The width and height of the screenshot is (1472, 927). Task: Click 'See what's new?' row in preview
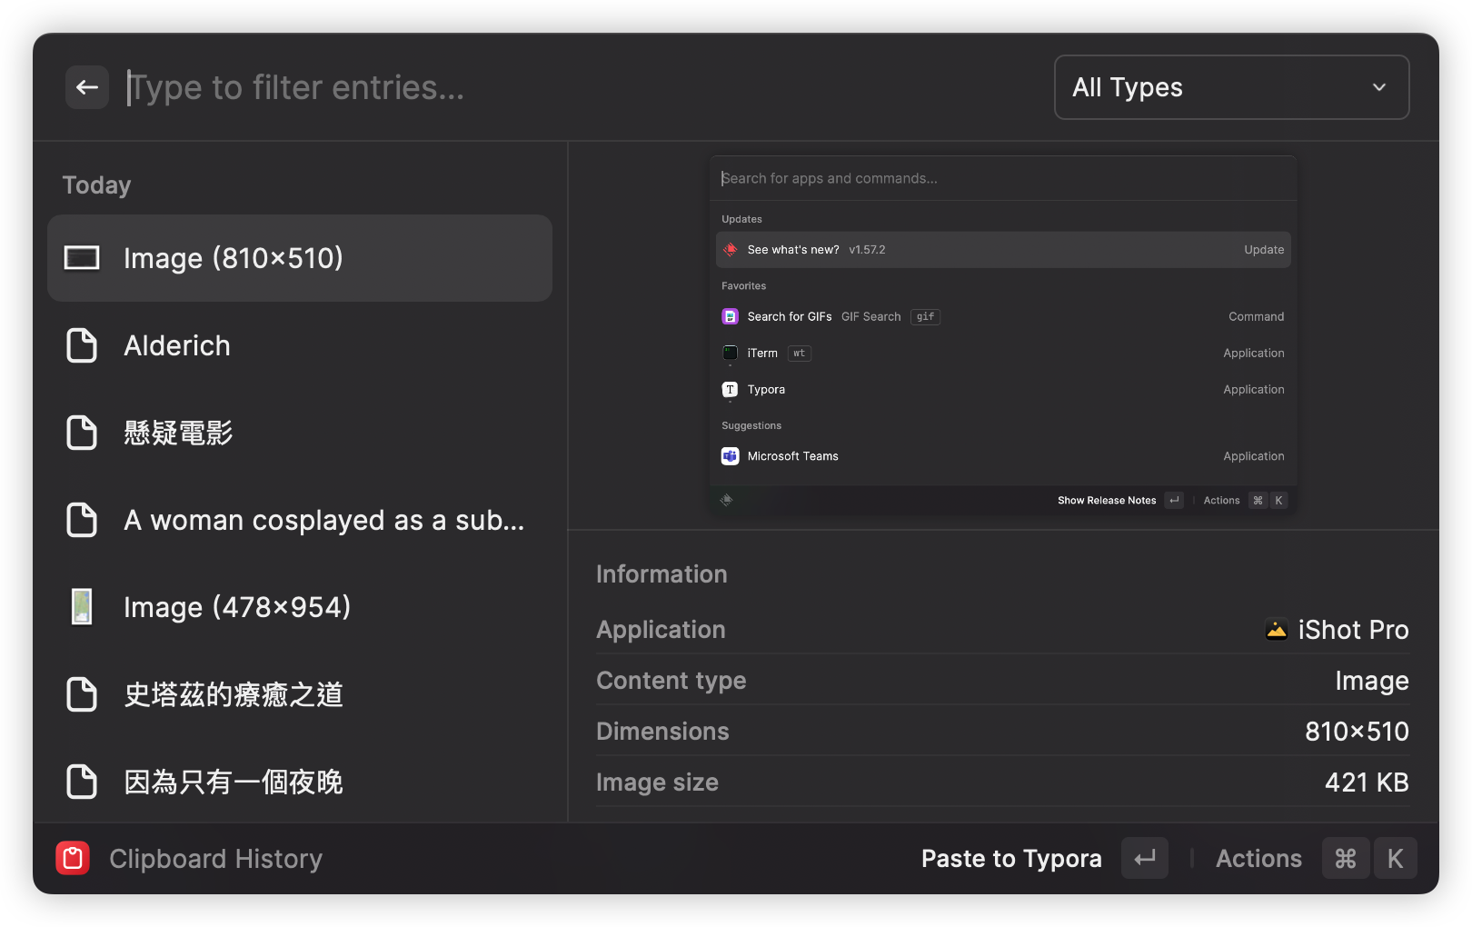[x=1003, y=250]
